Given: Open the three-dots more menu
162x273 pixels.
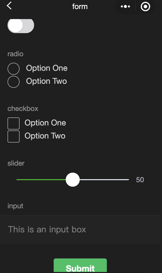Looking at the screenshot, I should [x=125, y=7].
